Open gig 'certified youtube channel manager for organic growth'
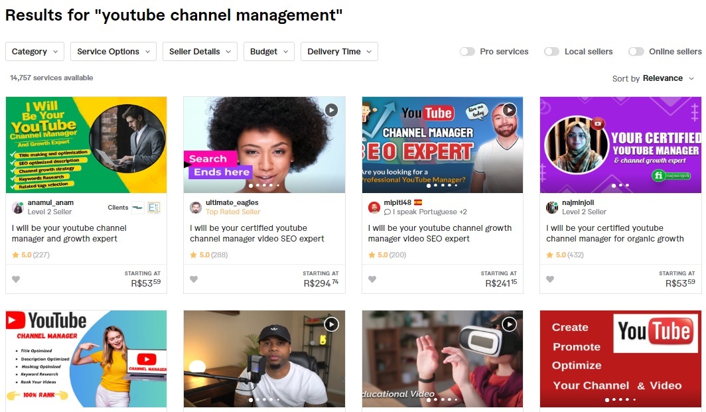706x412 pixels. point(615,234)
